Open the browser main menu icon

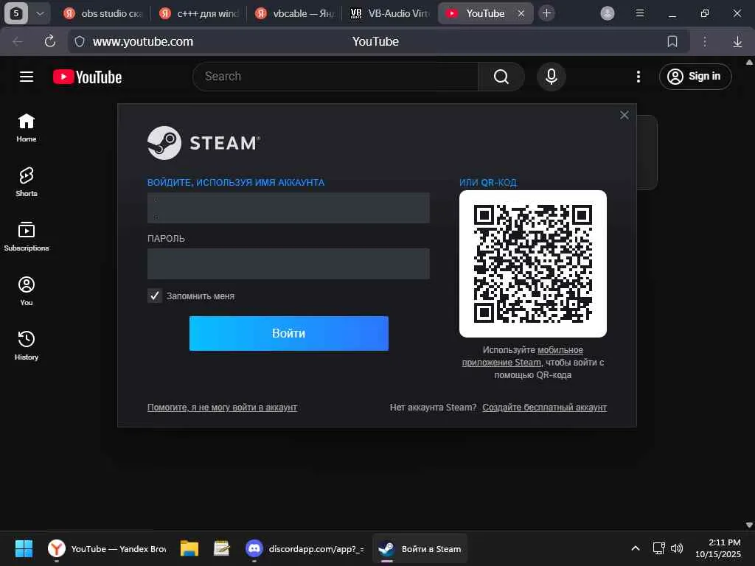tap(640, 13)
